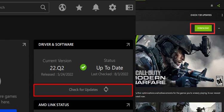Toggle the sidebar panel icon

129,7
